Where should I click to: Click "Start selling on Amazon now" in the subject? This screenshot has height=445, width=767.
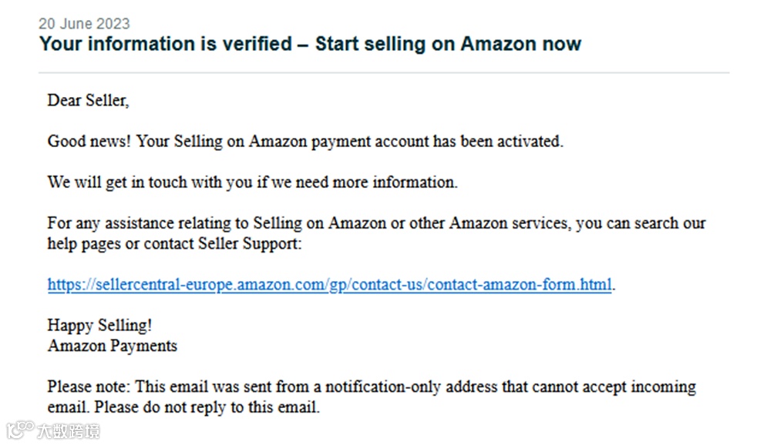tap(448, 44)
